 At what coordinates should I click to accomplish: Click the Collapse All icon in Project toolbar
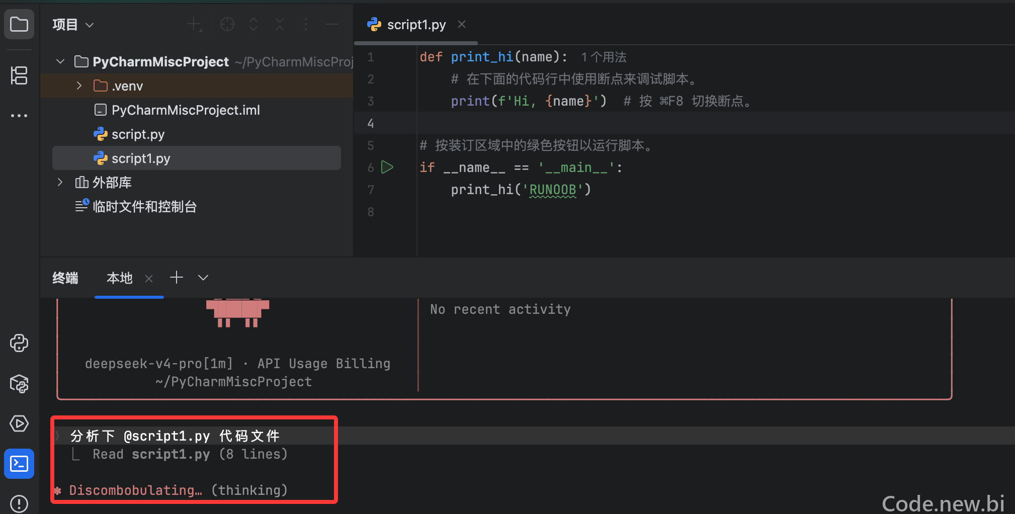(x=280, y=24)
